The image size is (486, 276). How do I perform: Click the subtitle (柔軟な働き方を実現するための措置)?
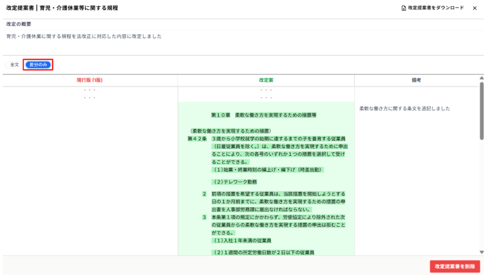[x=231, y=131]
